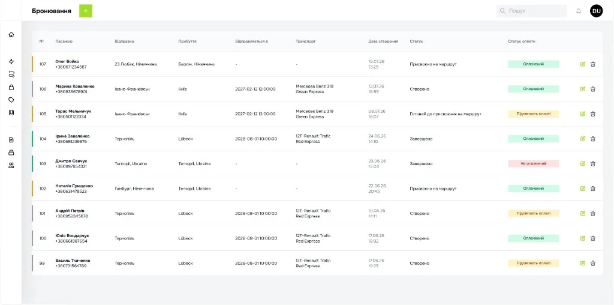Click the Дата створення column header
Screen dimensions: 614x305
(x=383, y=41)
